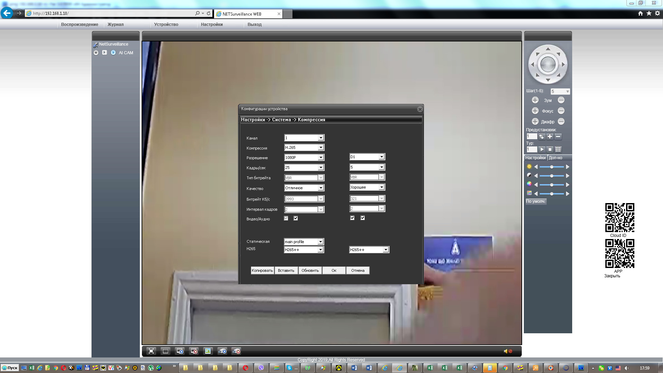663x373 pixels.
Task: Start the tour with play icon
Action: (542, 150)
